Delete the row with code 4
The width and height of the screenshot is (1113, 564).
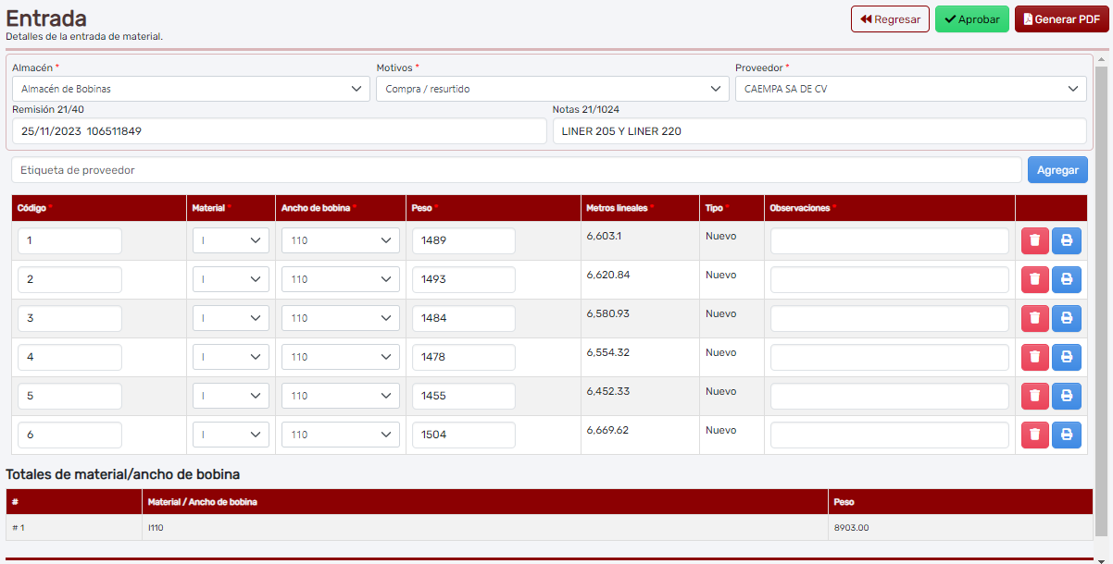(x=1034, y=357)
